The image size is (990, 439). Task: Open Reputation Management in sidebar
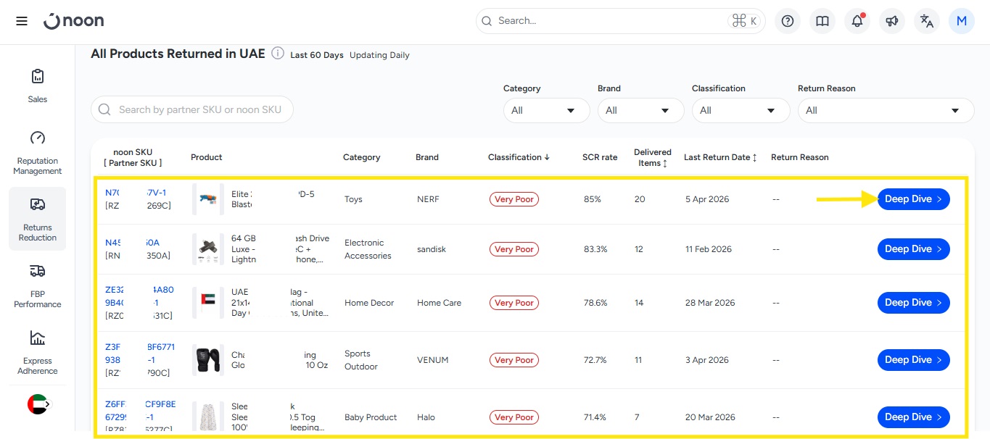38,153
